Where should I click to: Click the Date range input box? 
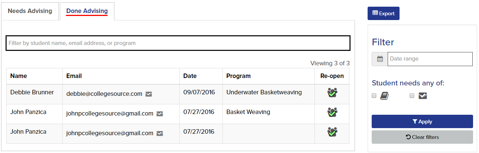(x=430, y=59)
